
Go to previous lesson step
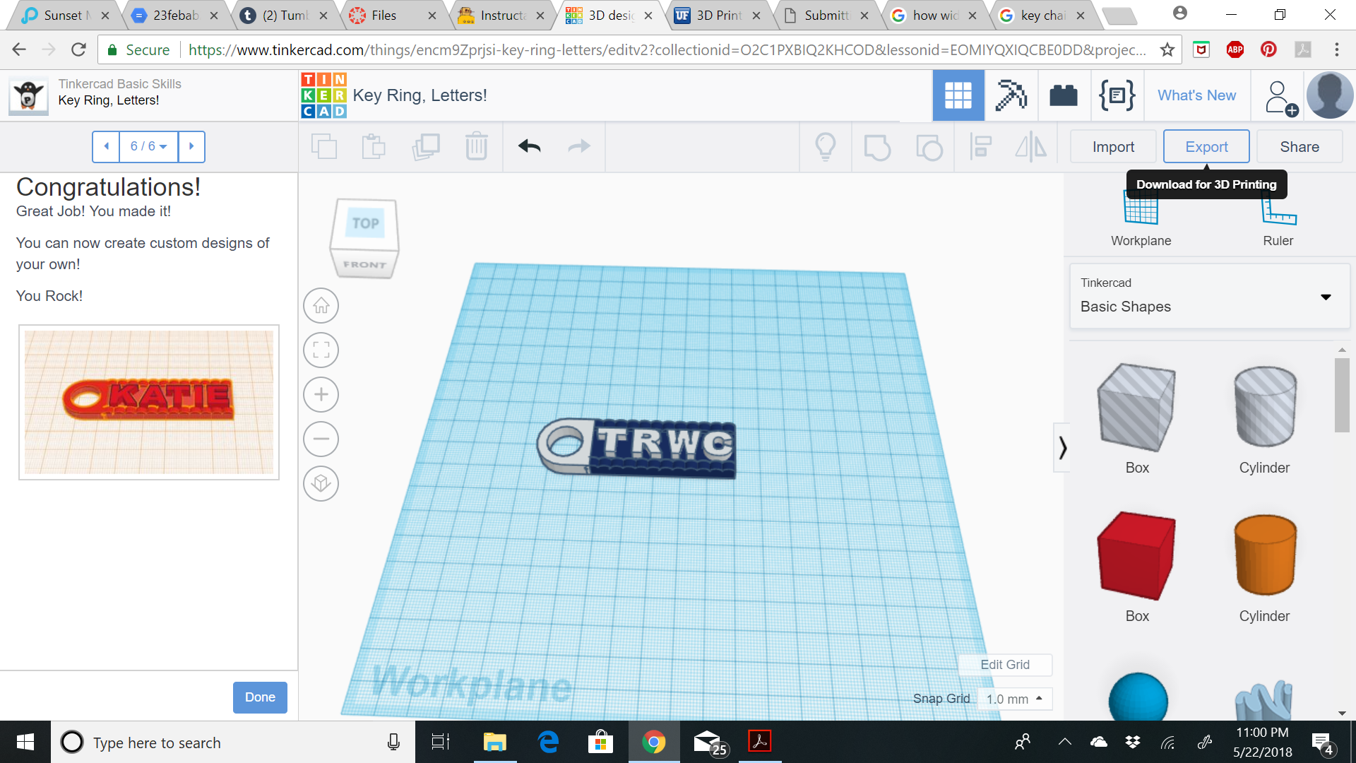point(106,146)
